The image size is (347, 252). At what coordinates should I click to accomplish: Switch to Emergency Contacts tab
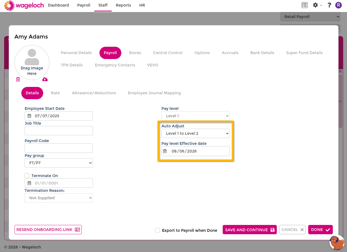[x=115, y=65]
